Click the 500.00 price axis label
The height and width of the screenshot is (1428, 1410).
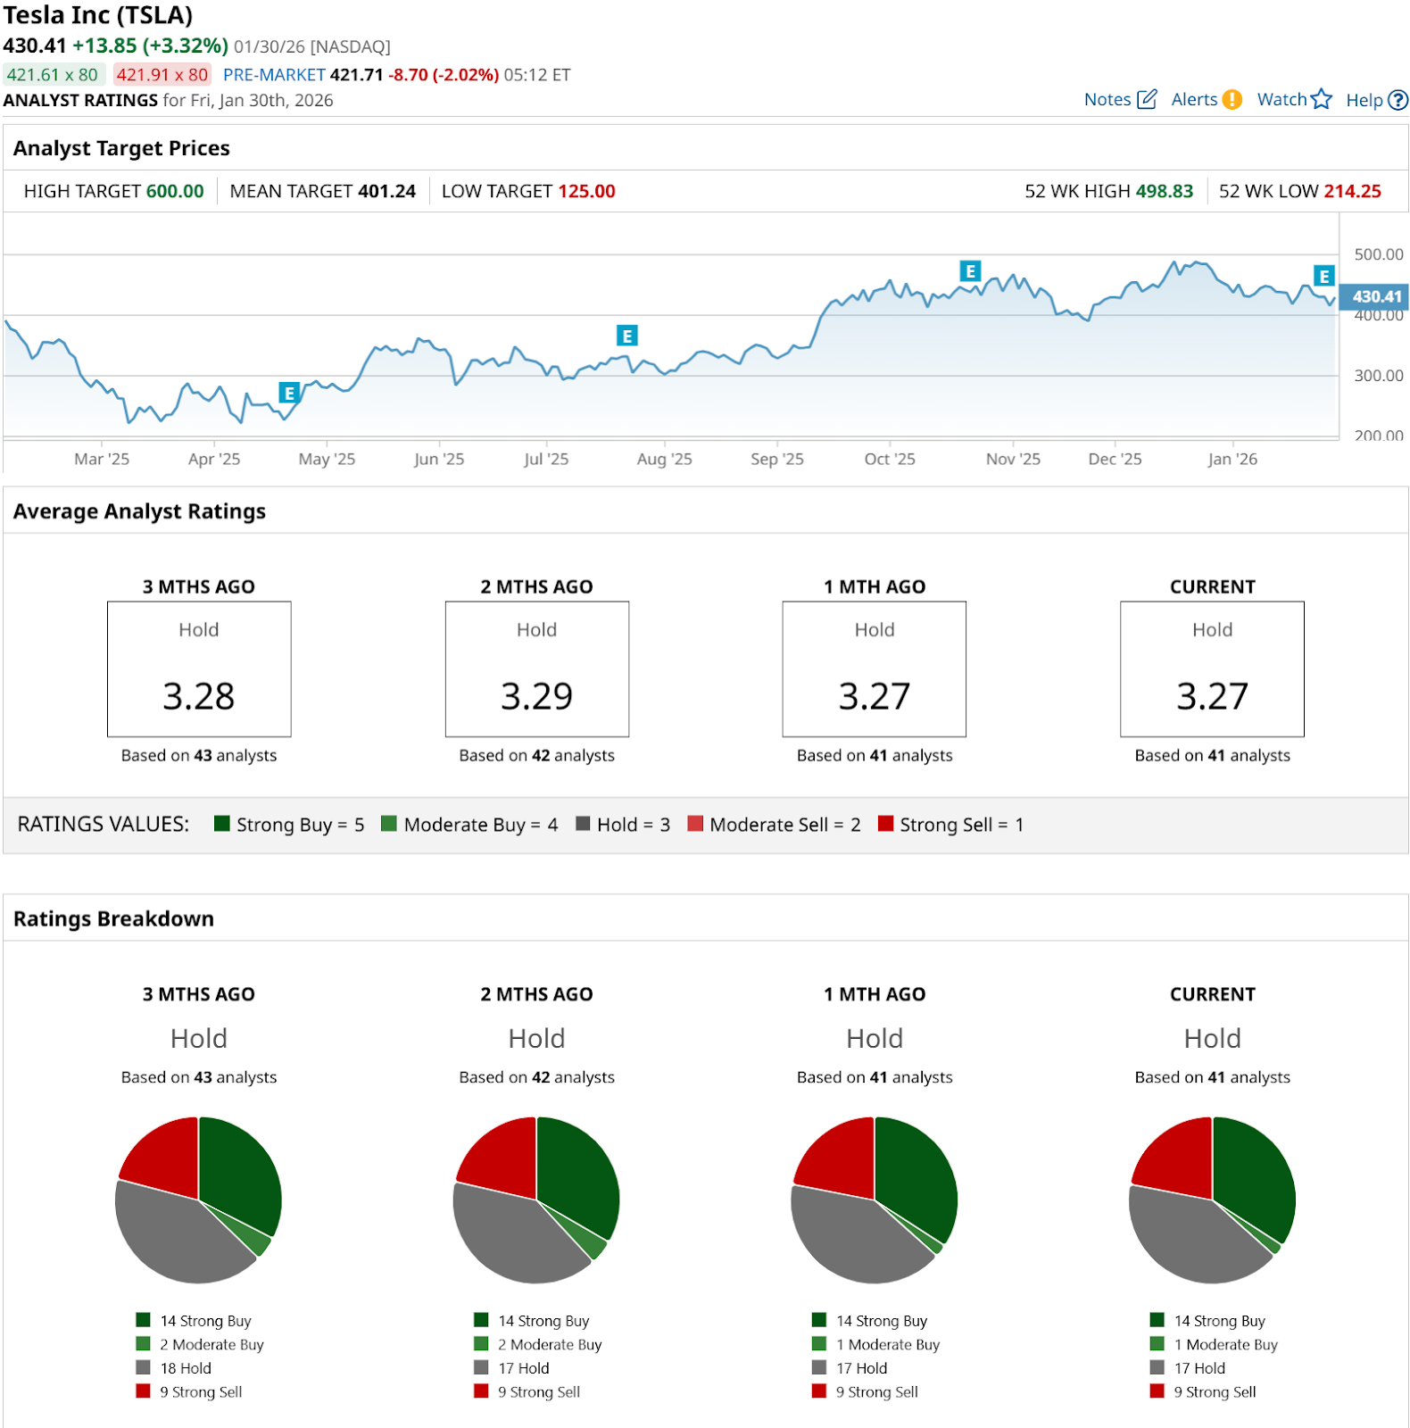[x=1379, y=254]
